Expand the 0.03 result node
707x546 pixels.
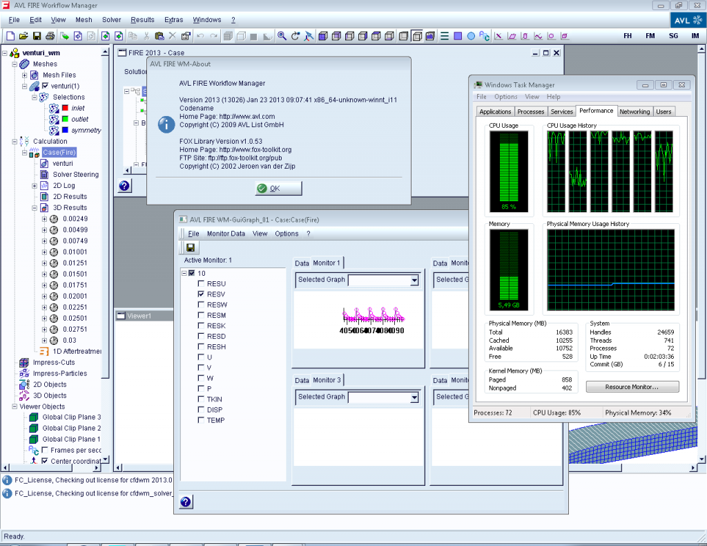44,341
